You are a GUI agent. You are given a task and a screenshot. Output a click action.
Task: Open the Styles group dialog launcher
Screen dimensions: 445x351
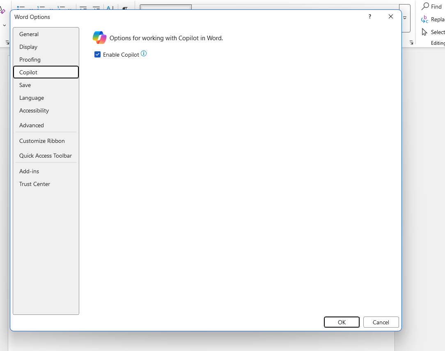pos(411,43)
